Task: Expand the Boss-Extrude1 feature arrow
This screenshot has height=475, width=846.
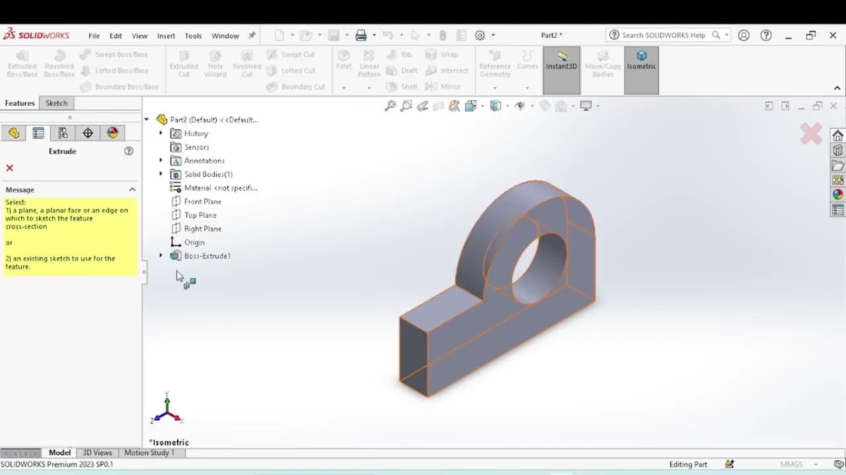Action: pyautogui.click(x=161, y=256)
